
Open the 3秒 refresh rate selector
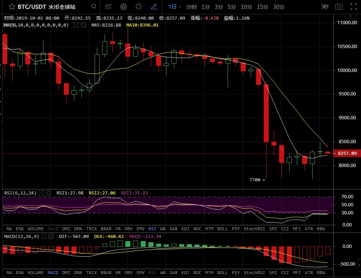point(324,7)
